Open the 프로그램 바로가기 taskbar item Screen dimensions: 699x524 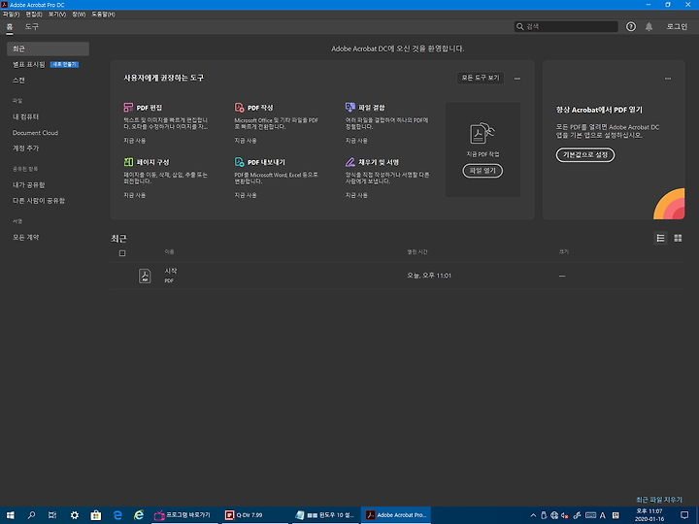click(184, 515)
